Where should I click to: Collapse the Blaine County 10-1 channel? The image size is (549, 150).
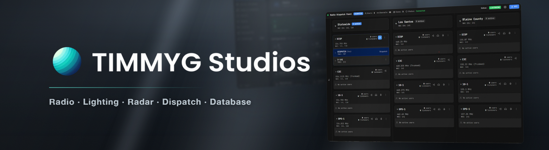coord(461,84)
